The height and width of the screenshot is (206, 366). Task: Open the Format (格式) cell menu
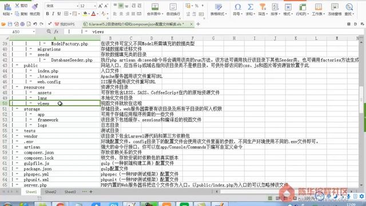[288, 10]
